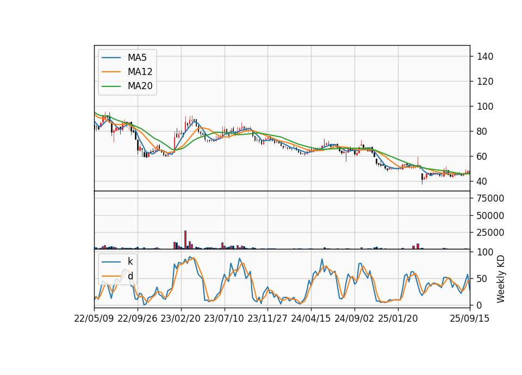Click the MA5 legend label
Viewport: 522px width, 375px height.
click(137, 58)
